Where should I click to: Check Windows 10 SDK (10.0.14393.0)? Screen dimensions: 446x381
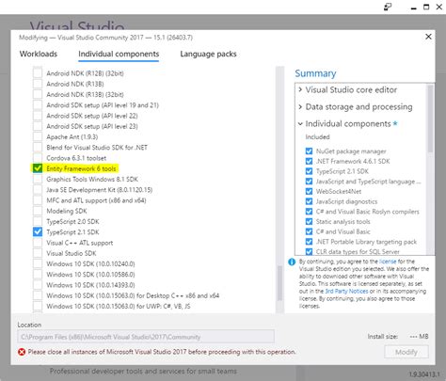(38, 285)
